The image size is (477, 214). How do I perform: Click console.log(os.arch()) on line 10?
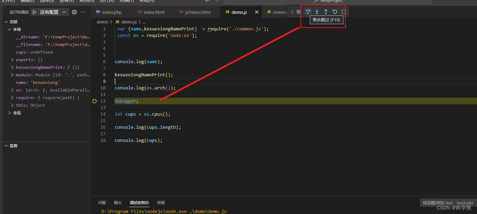145,88
